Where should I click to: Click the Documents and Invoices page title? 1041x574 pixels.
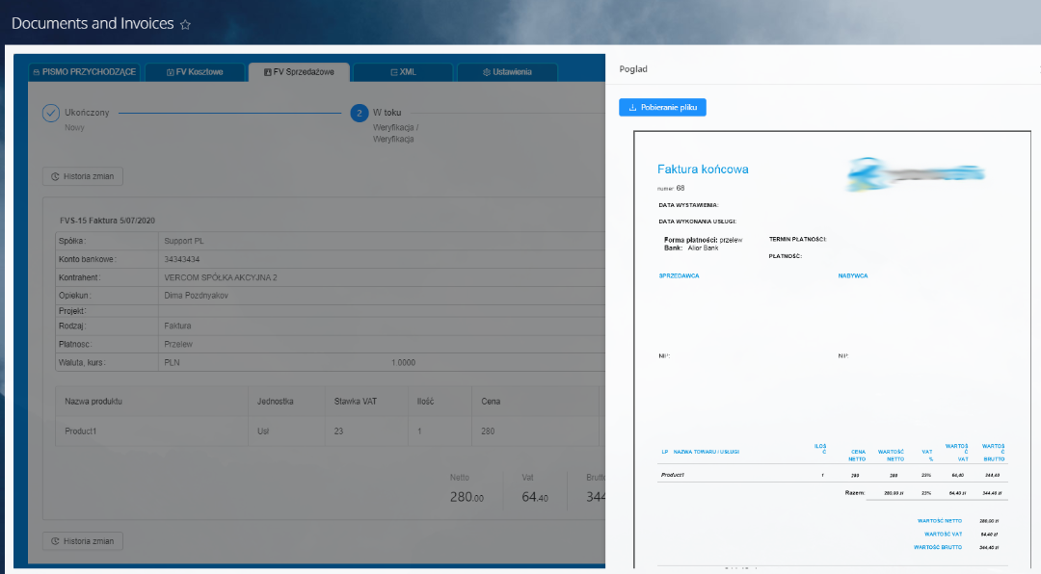tap(93, 23)
